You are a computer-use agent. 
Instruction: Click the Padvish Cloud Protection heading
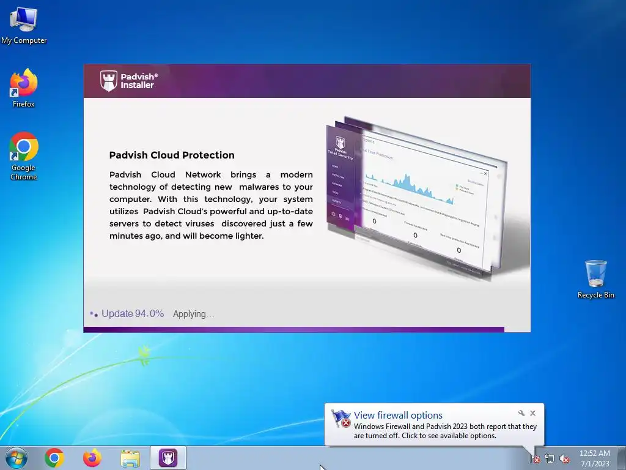click(172, 155)
